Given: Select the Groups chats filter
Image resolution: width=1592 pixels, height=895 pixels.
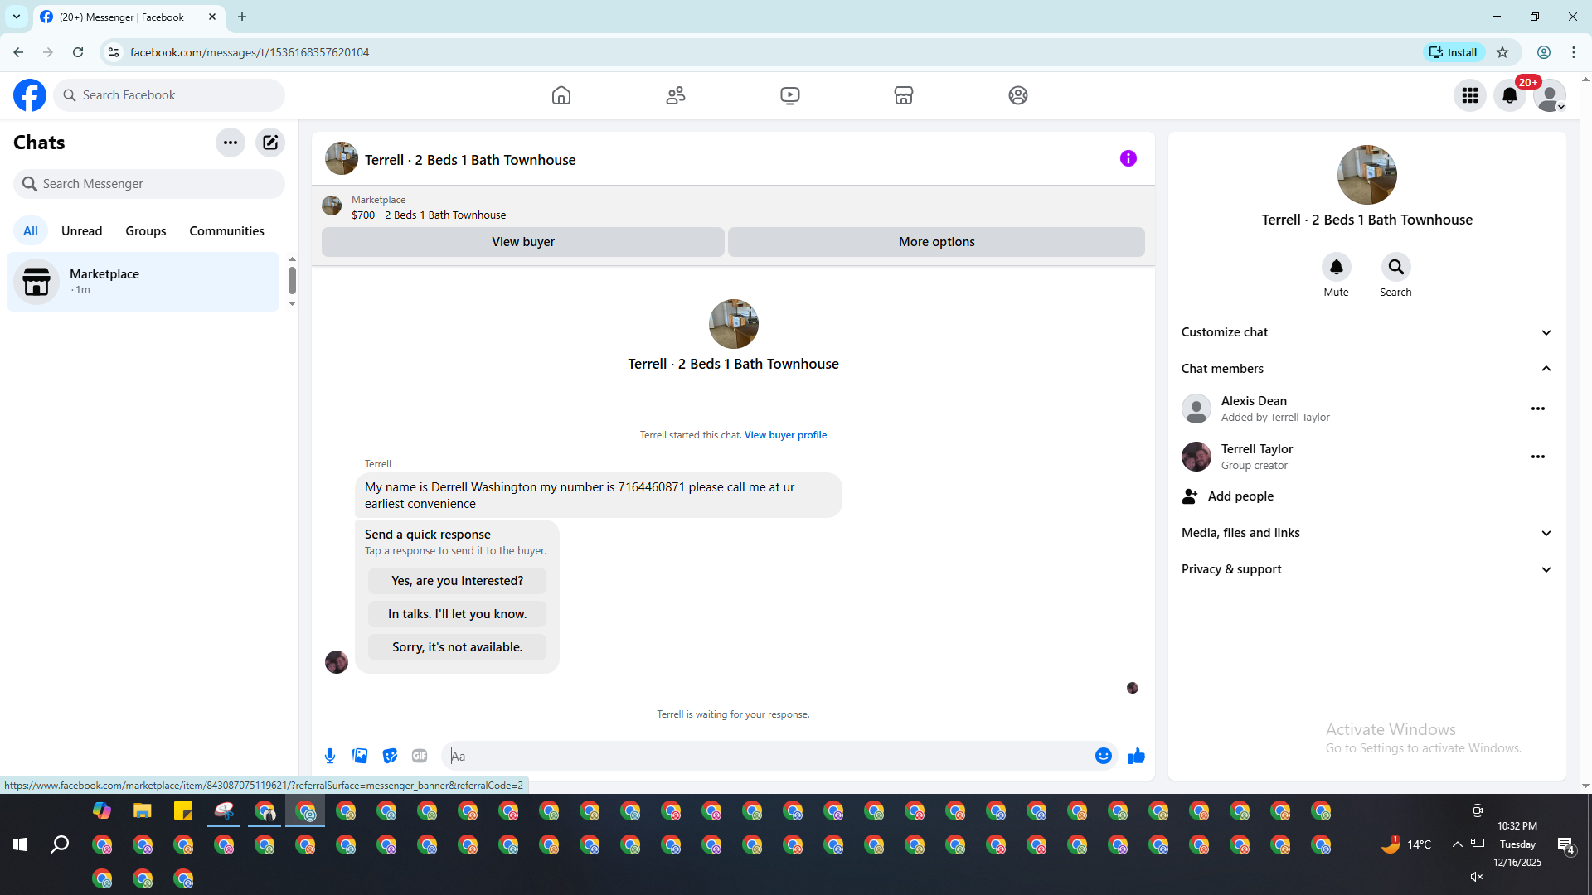Looking at the screenshot, I should 146,231.
